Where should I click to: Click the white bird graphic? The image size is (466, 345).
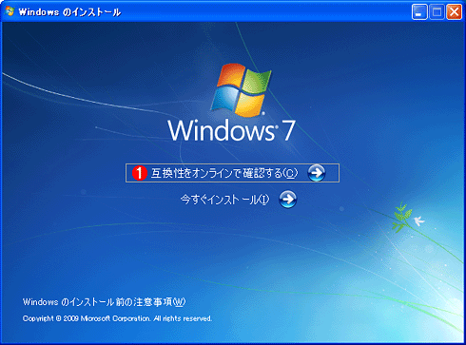coord(418,220)
